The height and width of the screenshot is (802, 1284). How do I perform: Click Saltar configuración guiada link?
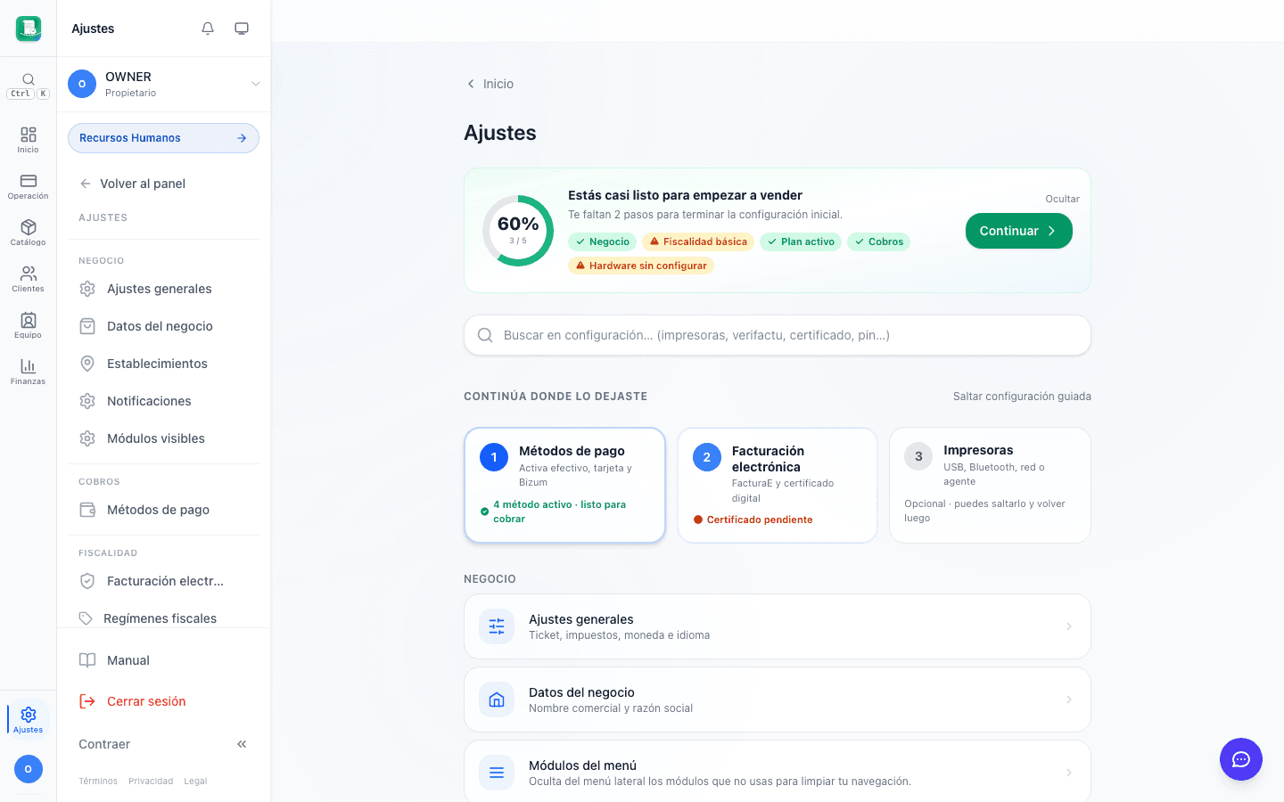pos(1022,397)
